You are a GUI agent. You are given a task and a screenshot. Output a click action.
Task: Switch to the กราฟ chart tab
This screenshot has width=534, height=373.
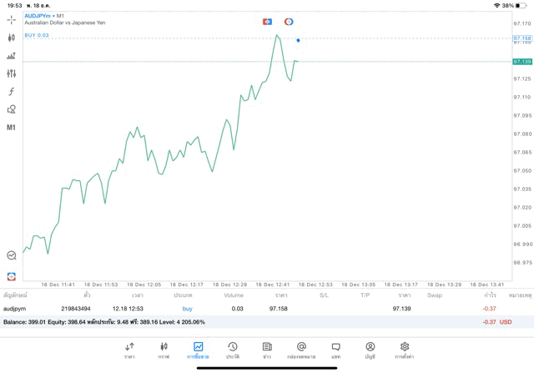(164, 350)
